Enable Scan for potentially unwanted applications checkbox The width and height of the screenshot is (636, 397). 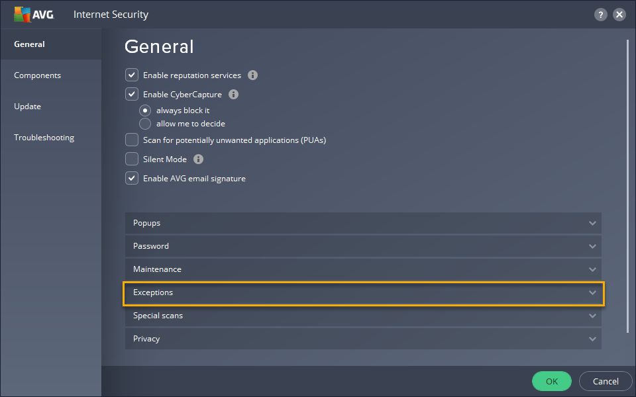(x=132, y=140)
